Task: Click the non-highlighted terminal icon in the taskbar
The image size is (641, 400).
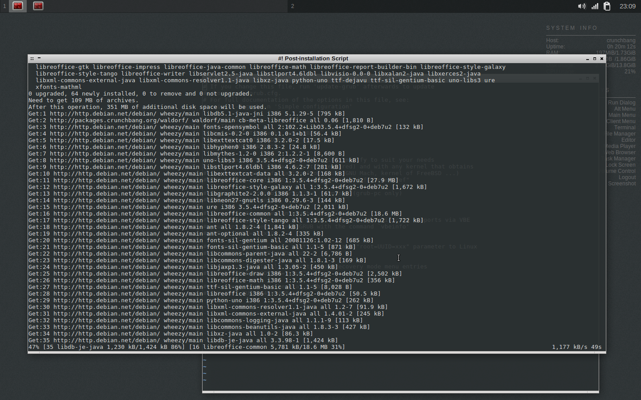Action: [x=38, y=6]
